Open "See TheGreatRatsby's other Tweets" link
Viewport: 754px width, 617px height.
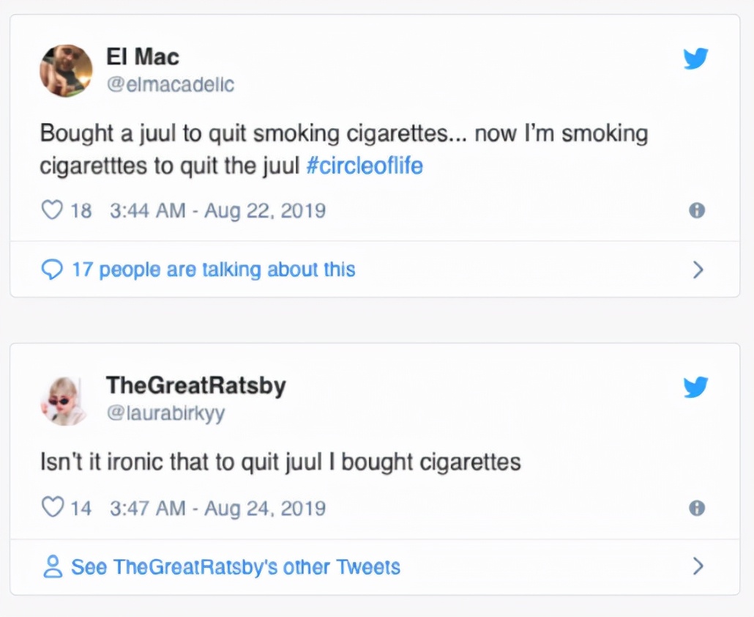click(235, 566)
